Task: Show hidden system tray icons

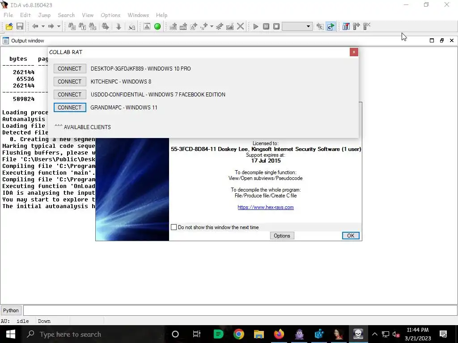Action: (x=375, y=334)
